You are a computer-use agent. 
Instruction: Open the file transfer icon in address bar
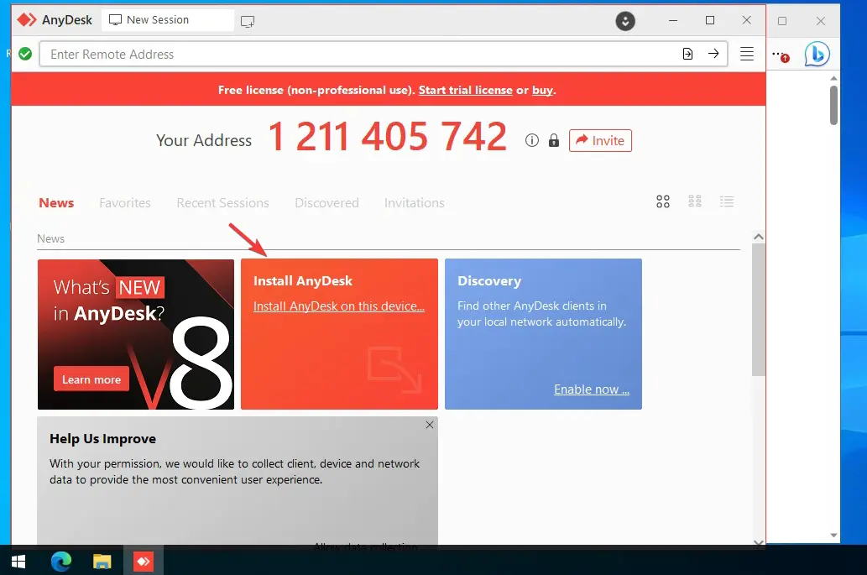[687, 55]
